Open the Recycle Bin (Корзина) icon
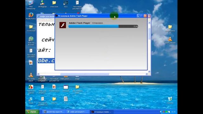 [x=170, y=99]
